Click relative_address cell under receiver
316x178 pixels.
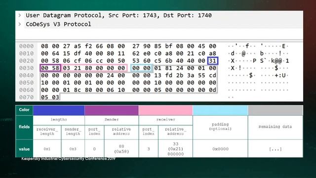(176, 132)
